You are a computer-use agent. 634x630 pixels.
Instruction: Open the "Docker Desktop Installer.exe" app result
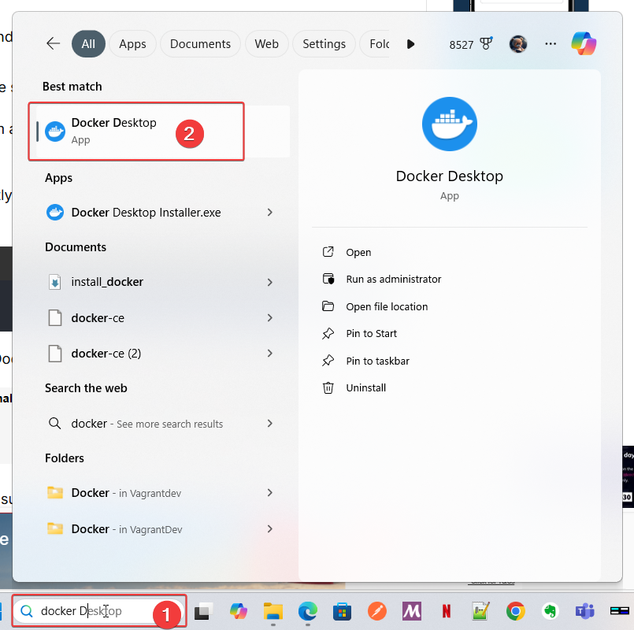tap(146, 213)
